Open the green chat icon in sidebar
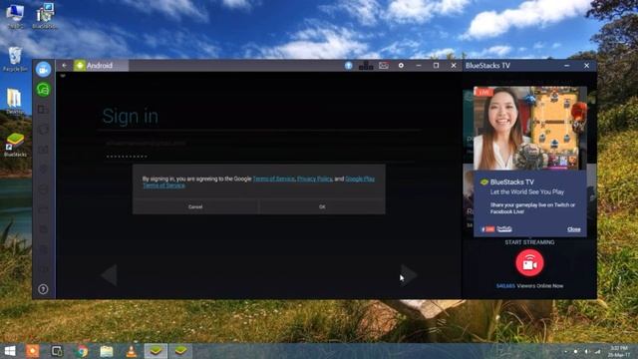 click(43, 89)
